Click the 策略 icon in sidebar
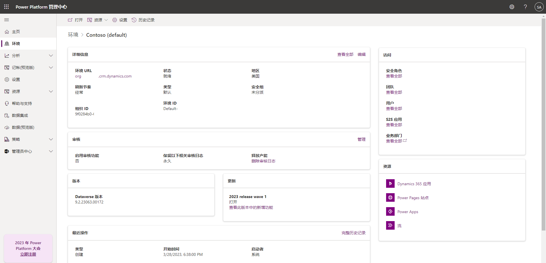The width and height of the screenshot is (546, 263). point(7,140)
